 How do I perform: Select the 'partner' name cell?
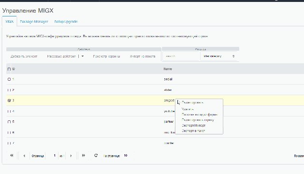pos(169,122)
